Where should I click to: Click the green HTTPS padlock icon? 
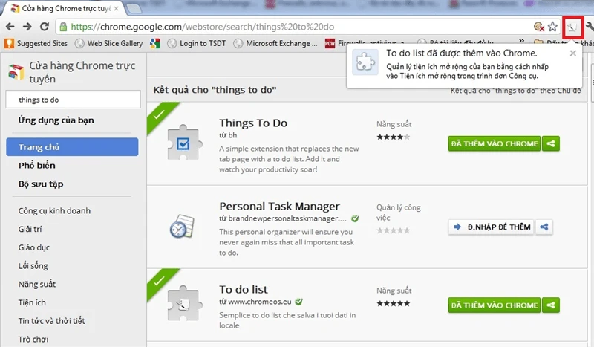(63, 27)
